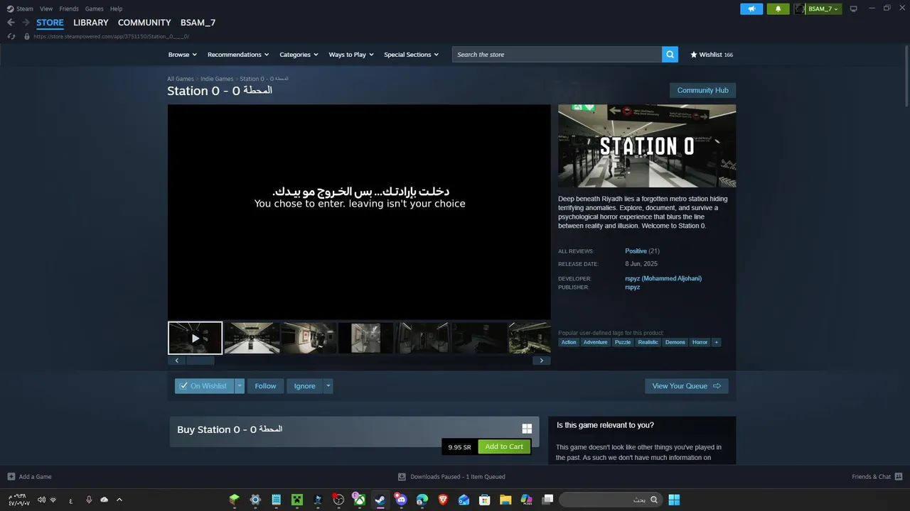The image size is (910, 511).
Task: Click the Ignore button
Action: coord(304,386)
